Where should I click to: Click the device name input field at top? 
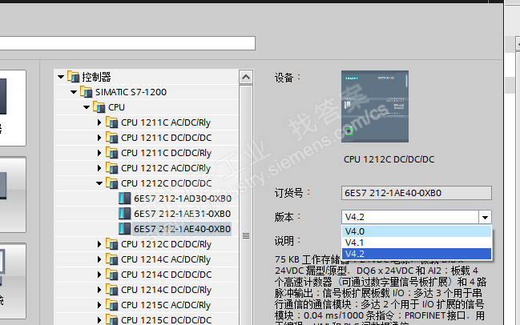pos(127,43)
